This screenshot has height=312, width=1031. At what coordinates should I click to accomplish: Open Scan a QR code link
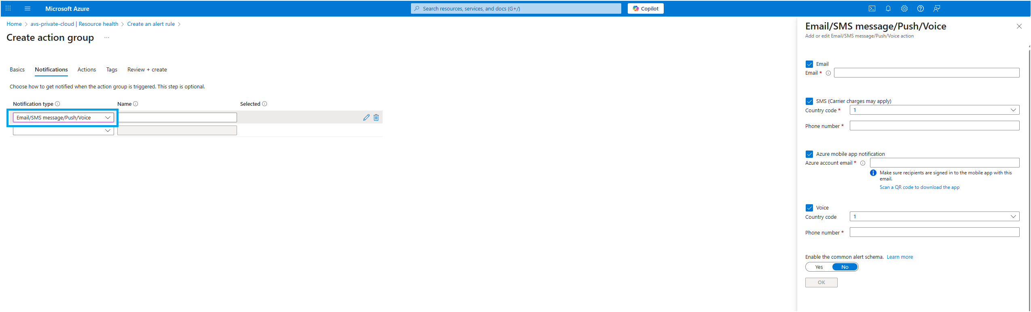coord(919,187)
